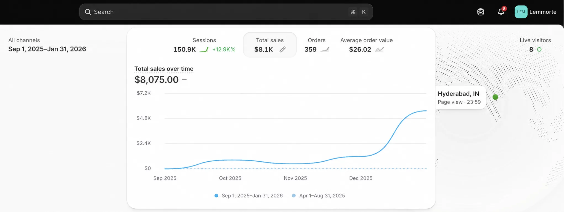The height and width of the screenshot is (212, 564).
Task: Click the Average order value sparkline
Action: pyautogui.click(x=380, y=50)
